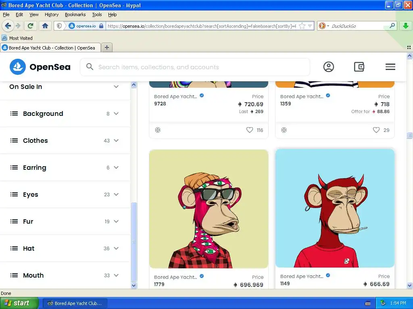The height and width of the screenshot is (309, 413).
Task: Click the collection name link on card 1779
Action: [x=175, y=277]
